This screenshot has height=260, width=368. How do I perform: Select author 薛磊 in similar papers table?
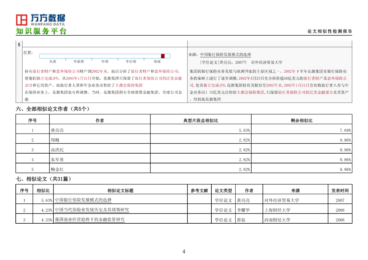(x=241, y=220)
